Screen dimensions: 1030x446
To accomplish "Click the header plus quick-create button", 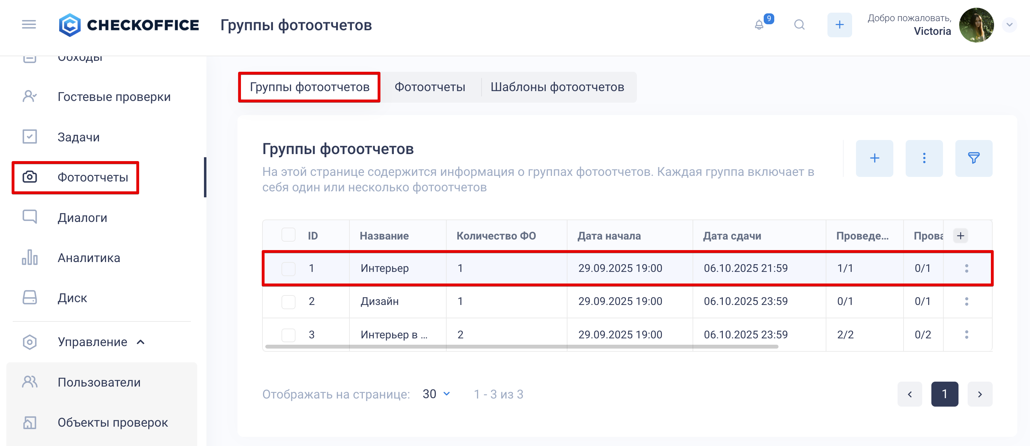I will coord(839,25).
